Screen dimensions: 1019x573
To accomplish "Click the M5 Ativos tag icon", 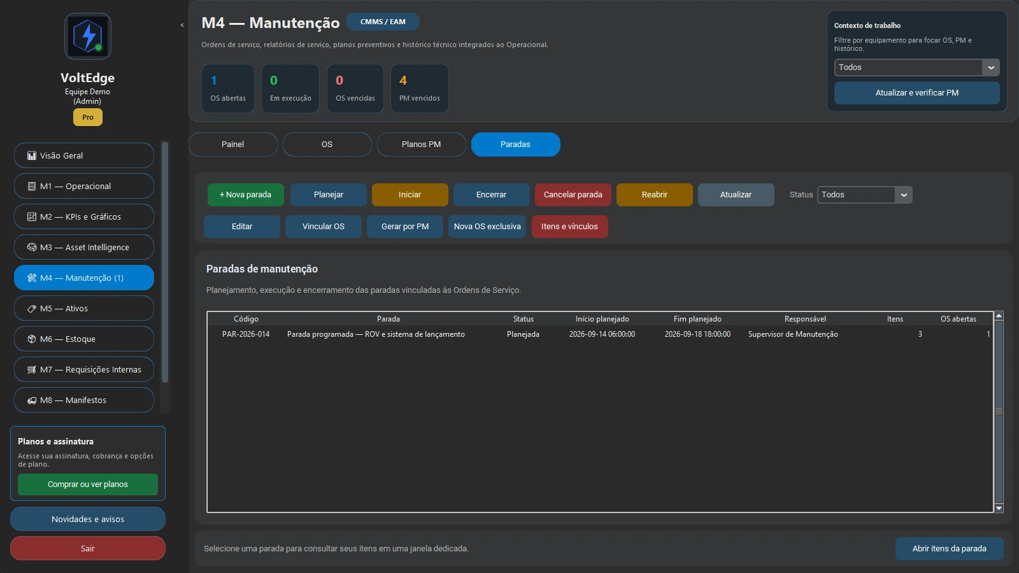I will (x=32, y=308).
